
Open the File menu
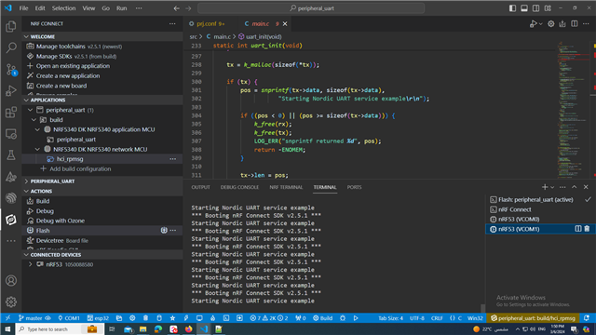point(23,8)
